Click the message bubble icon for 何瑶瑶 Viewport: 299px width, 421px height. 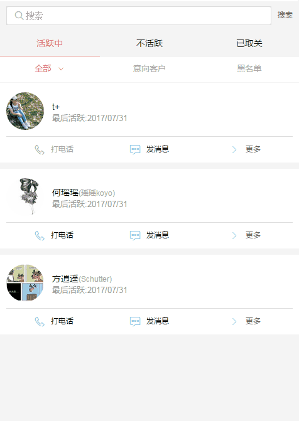click(135, 235)
